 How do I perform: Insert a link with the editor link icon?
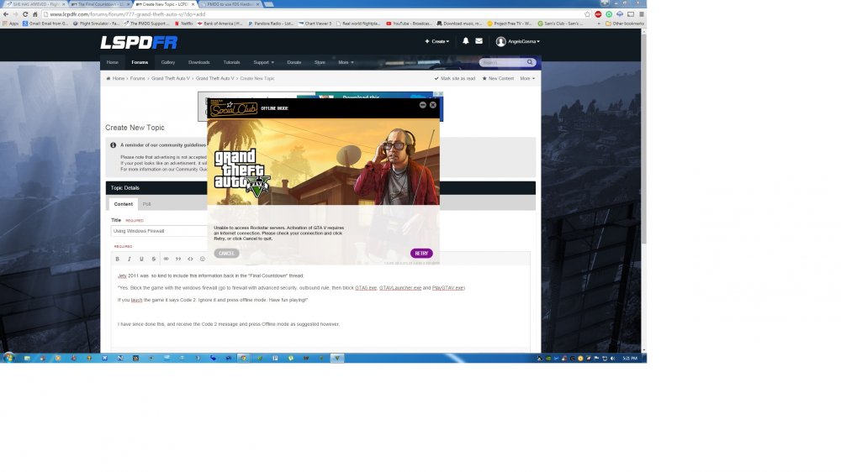(167, 259)
